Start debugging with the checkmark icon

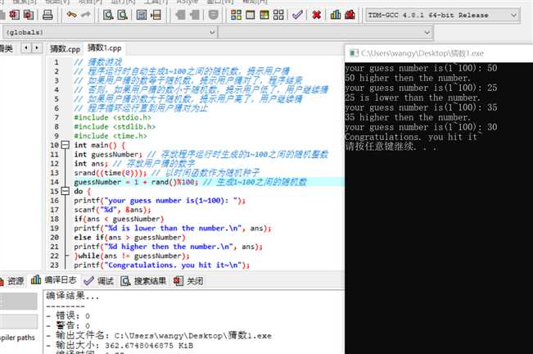[297, 15]
